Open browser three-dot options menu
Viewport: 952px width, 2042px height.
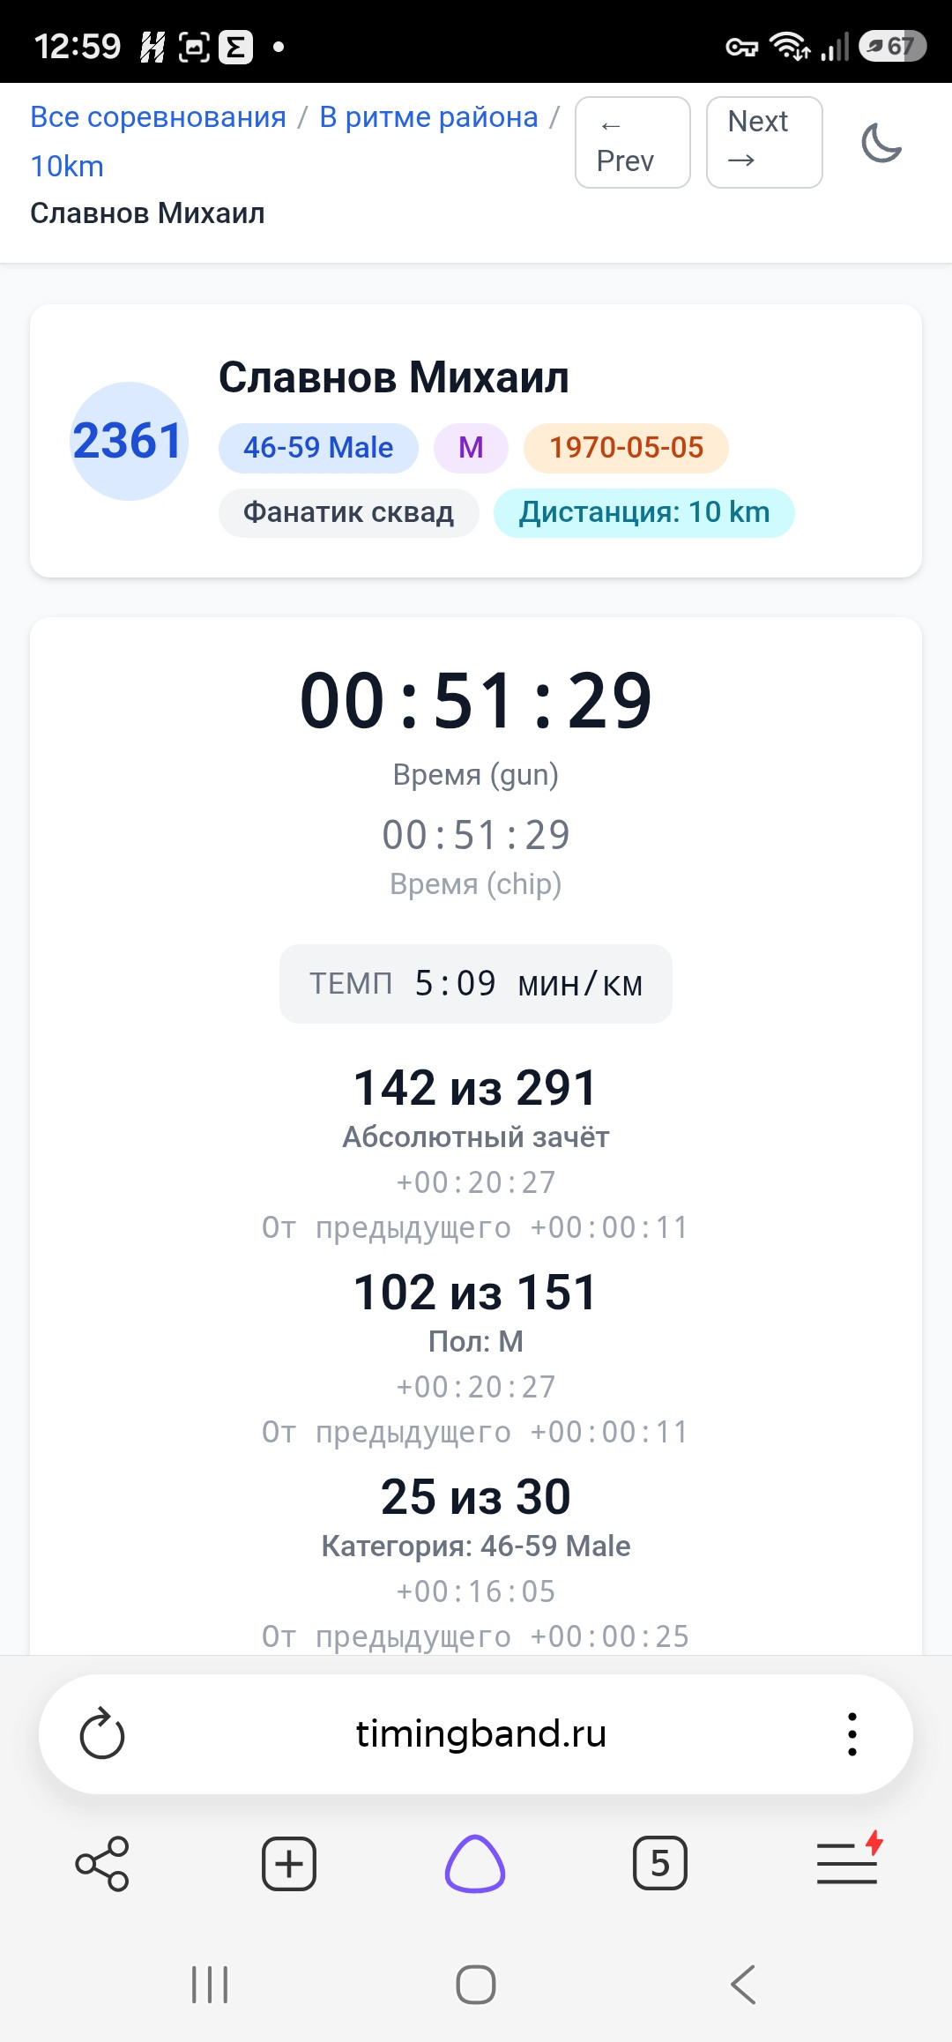click(x=852, y=1734)
